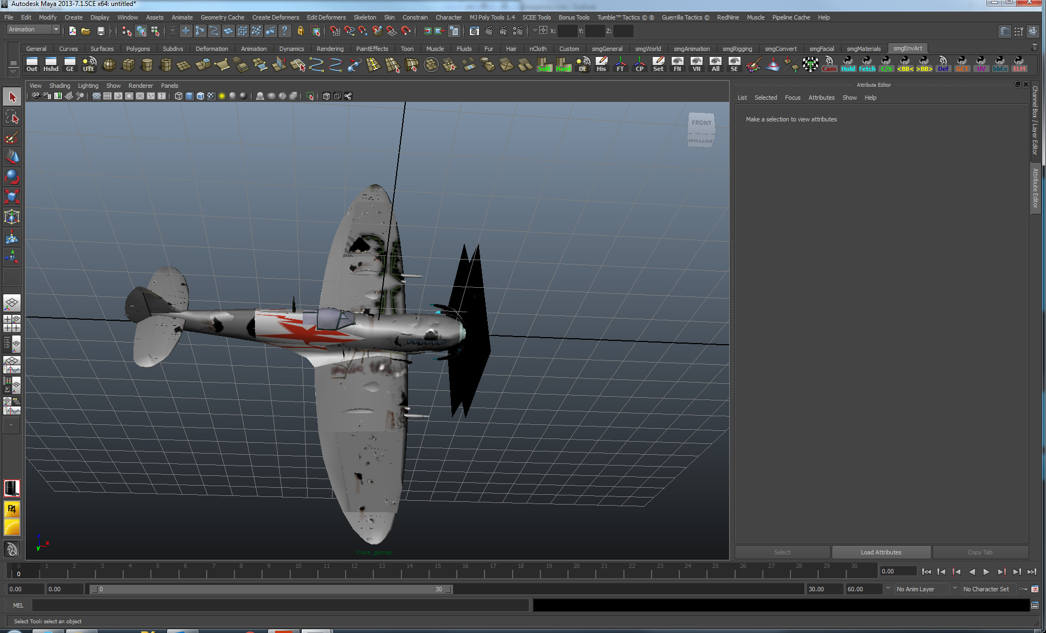Screen dimensions: 1046x633
Task: Activate the Rotate tool sphere icon
Action: (x=12, y=177)
